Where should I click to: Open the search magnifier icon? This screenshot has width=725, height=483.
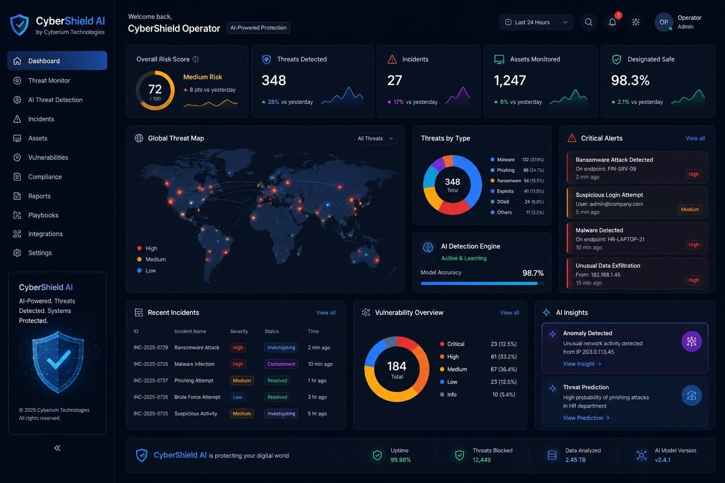tap(589, 22)
